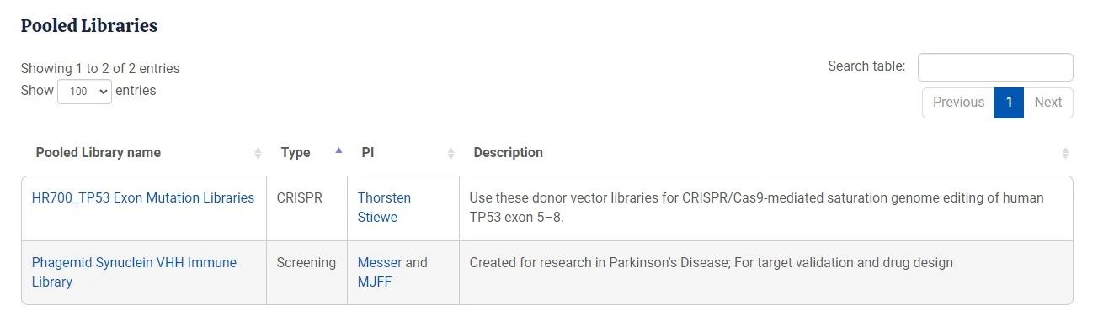Select page 1 in pagination
Viewport: 1098px width, 321px height.
(x=1009, y=103)
